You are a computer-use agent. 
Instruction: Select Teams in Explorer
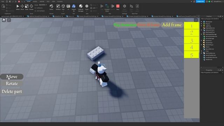tap(208, 47)
